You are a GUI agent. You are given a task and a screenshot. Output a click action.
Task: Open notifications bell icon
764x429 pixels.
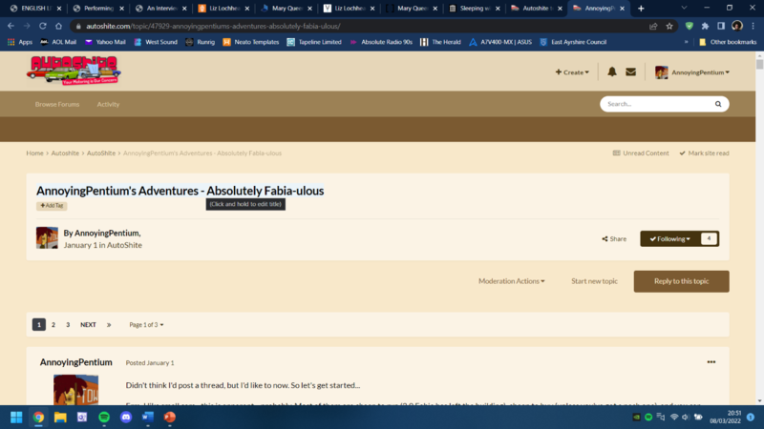point(612,72)
